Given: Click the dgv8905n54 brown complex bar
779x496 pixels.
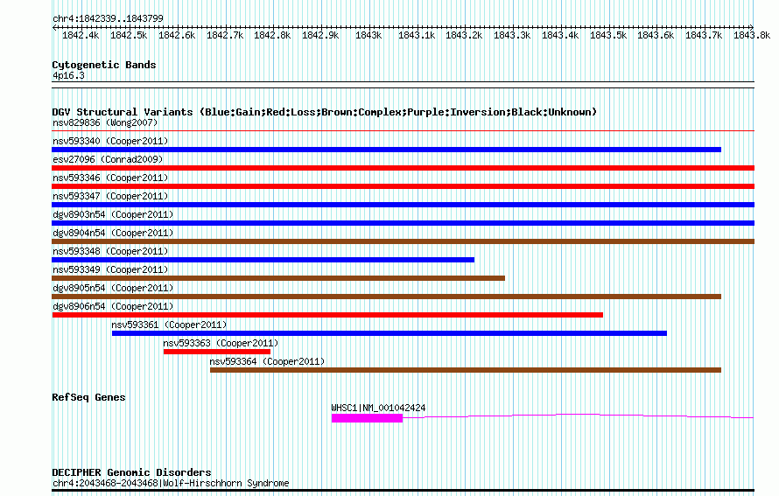Looking at the screenshot, I should coord(387,297).
